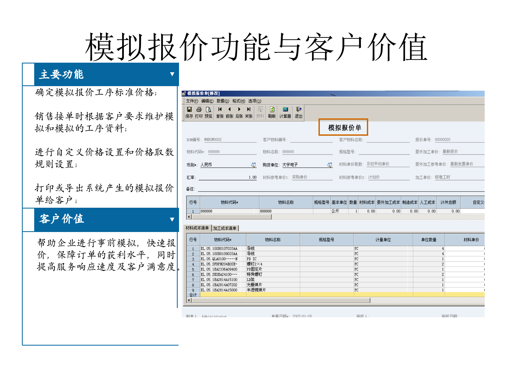Open print preview via 预览 icon
513x384 pixels.
pos(208,110)
